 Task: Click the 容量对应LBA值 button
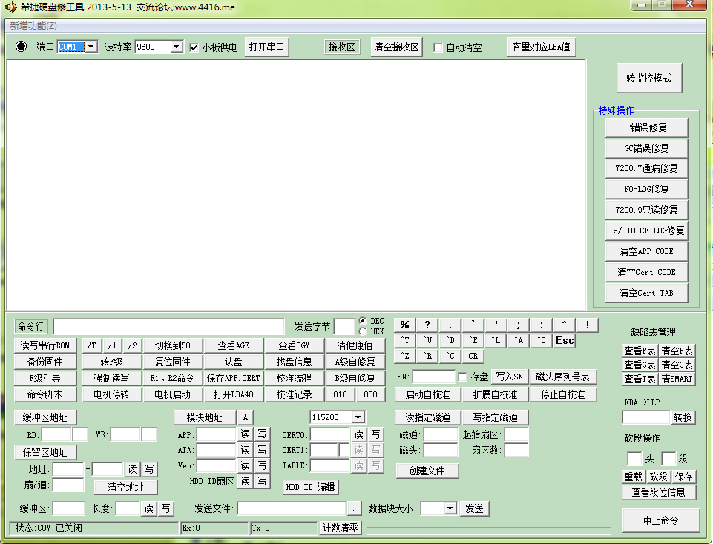[541, 47]
